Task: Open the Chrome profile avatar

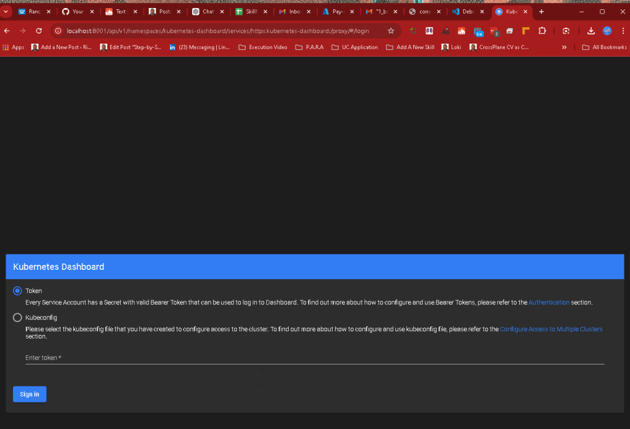Action: pyautogui.click(x=607, y=31)
